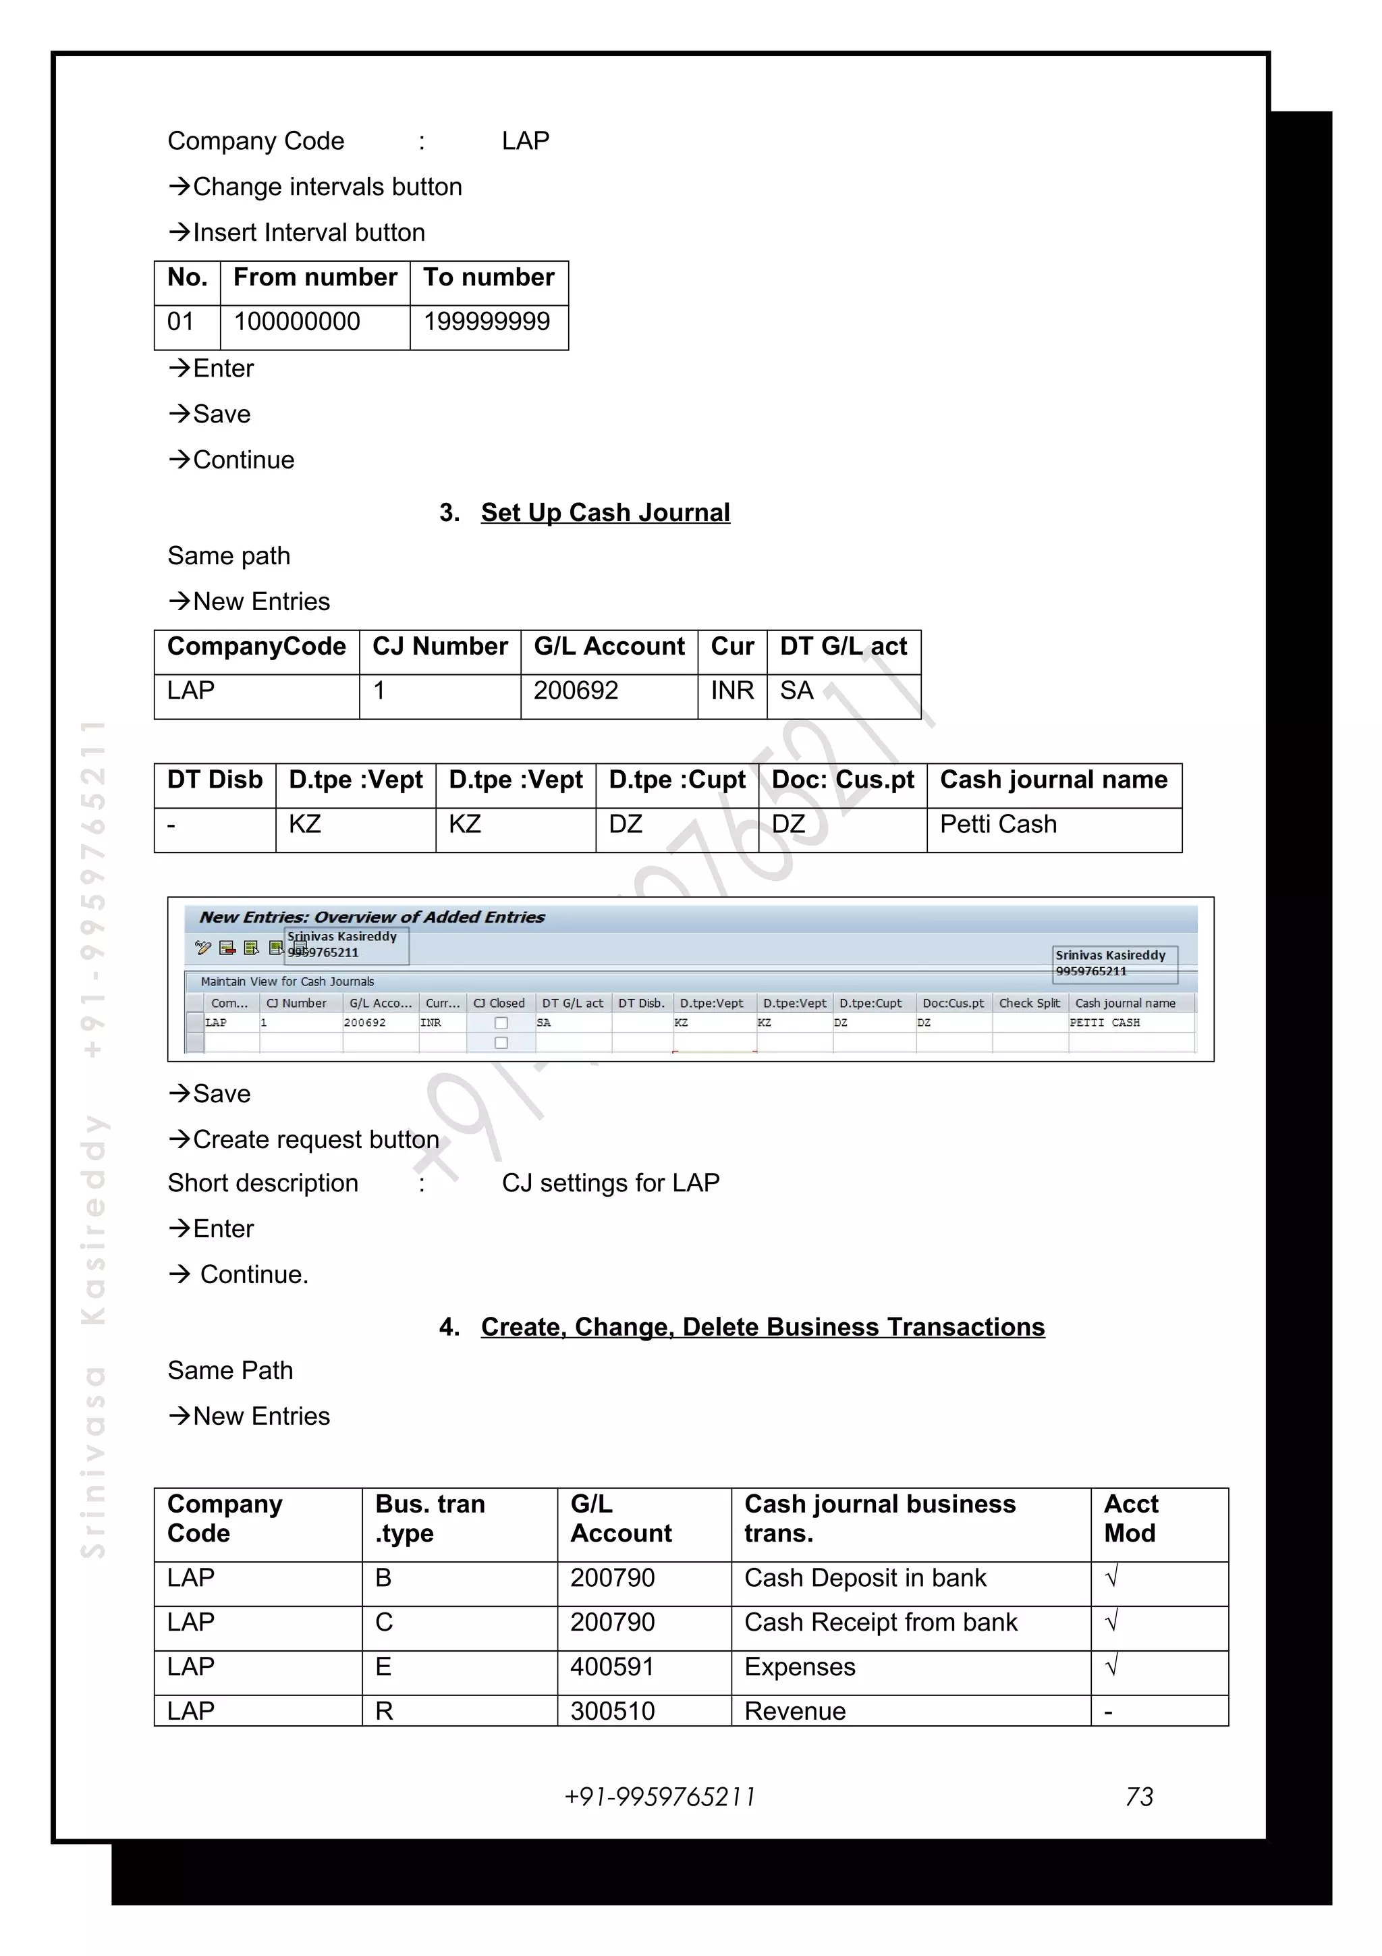
Task: Click the Select Block icon in SAP toolbar
Action: point(276,948)
